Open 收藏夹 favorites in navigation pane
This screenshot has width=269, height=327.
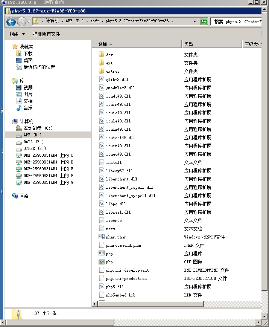[26, 47]
